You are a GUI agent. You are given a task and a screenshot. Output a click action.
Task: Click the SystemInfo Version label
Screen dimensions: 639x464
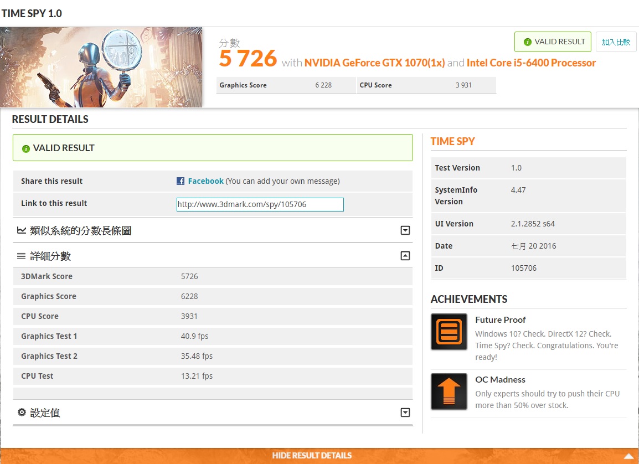(x=456, y=195)
